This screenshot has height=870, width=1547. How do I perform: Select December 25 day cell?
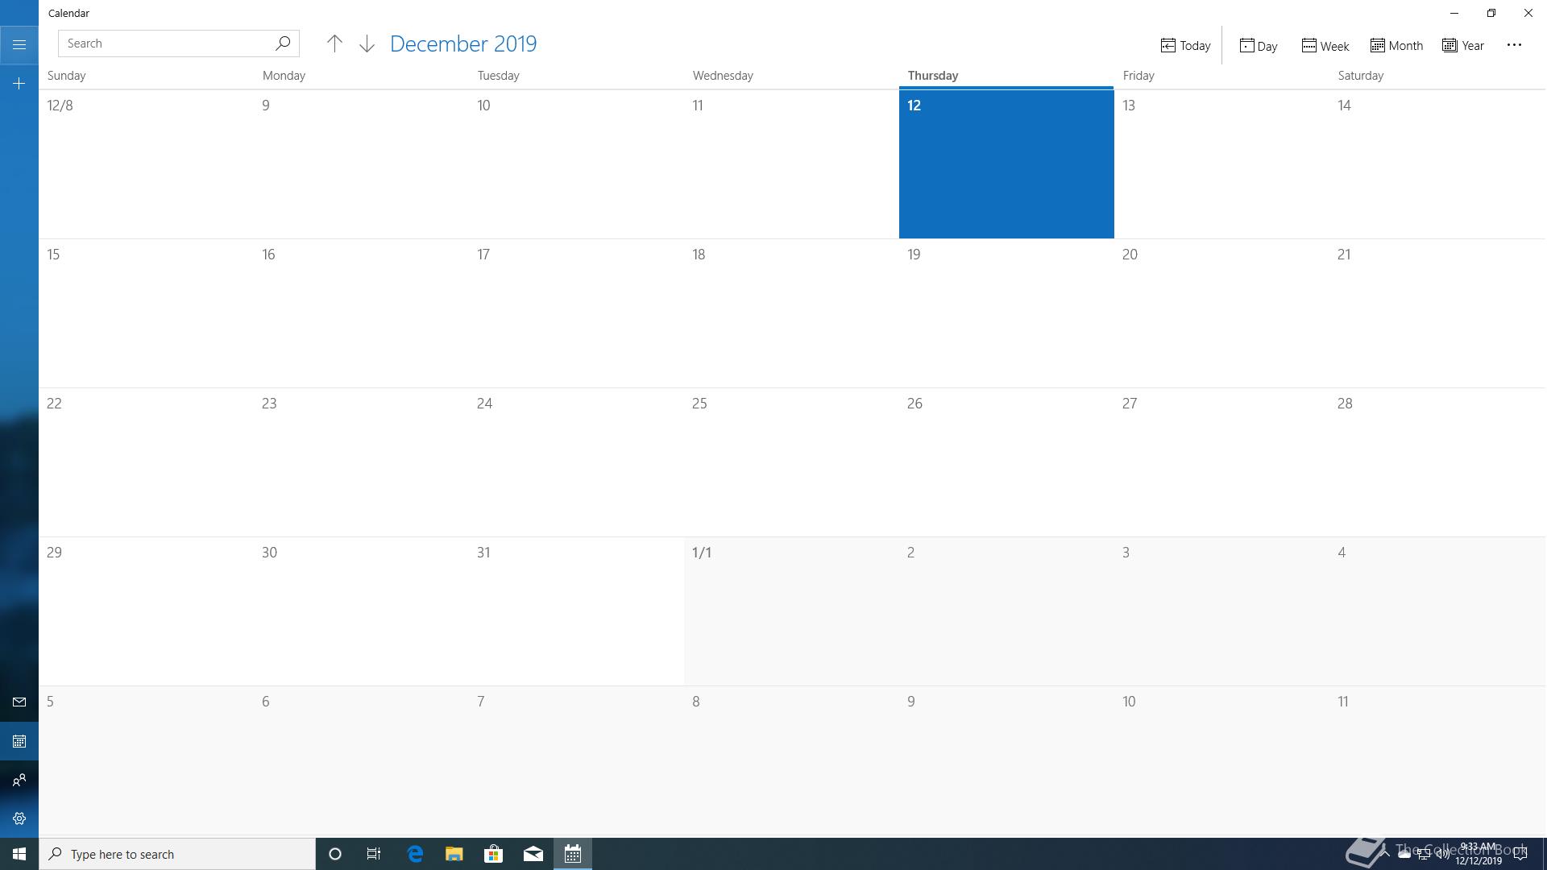(791, 462)
